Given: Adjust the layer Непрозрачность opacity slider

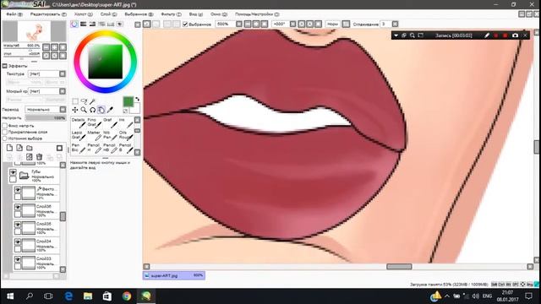Looking at the screenshot, I should click(45, 118).
